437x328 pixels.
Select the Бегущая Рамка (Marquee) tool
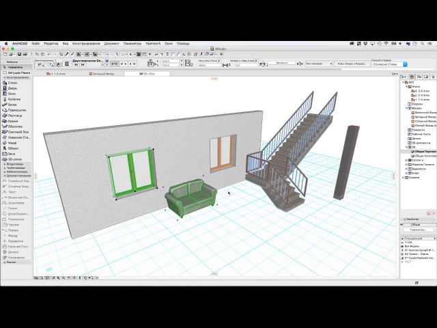pos(16,72)
